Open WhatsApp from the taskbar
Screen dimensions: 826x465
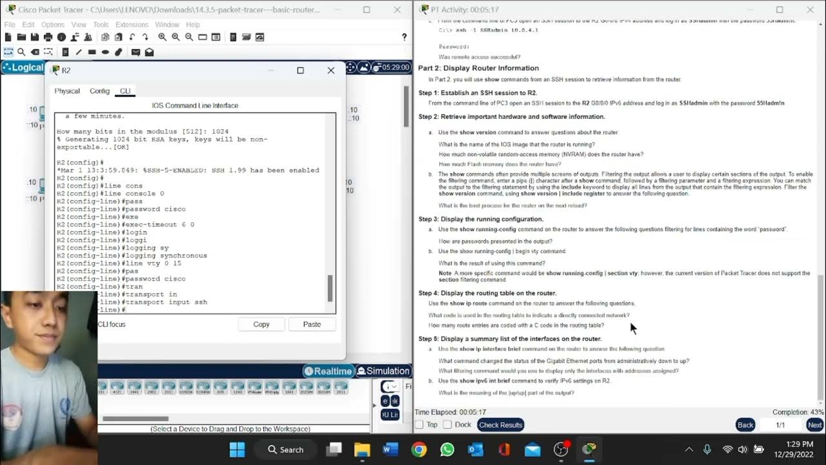tap(447, 449)
